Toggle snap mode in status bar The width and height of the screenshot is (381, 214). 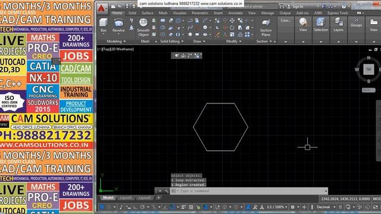(108, 207)
